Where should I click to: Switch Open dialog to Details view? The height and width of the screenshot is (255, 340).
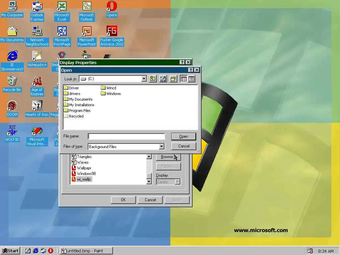click(191, 79)
